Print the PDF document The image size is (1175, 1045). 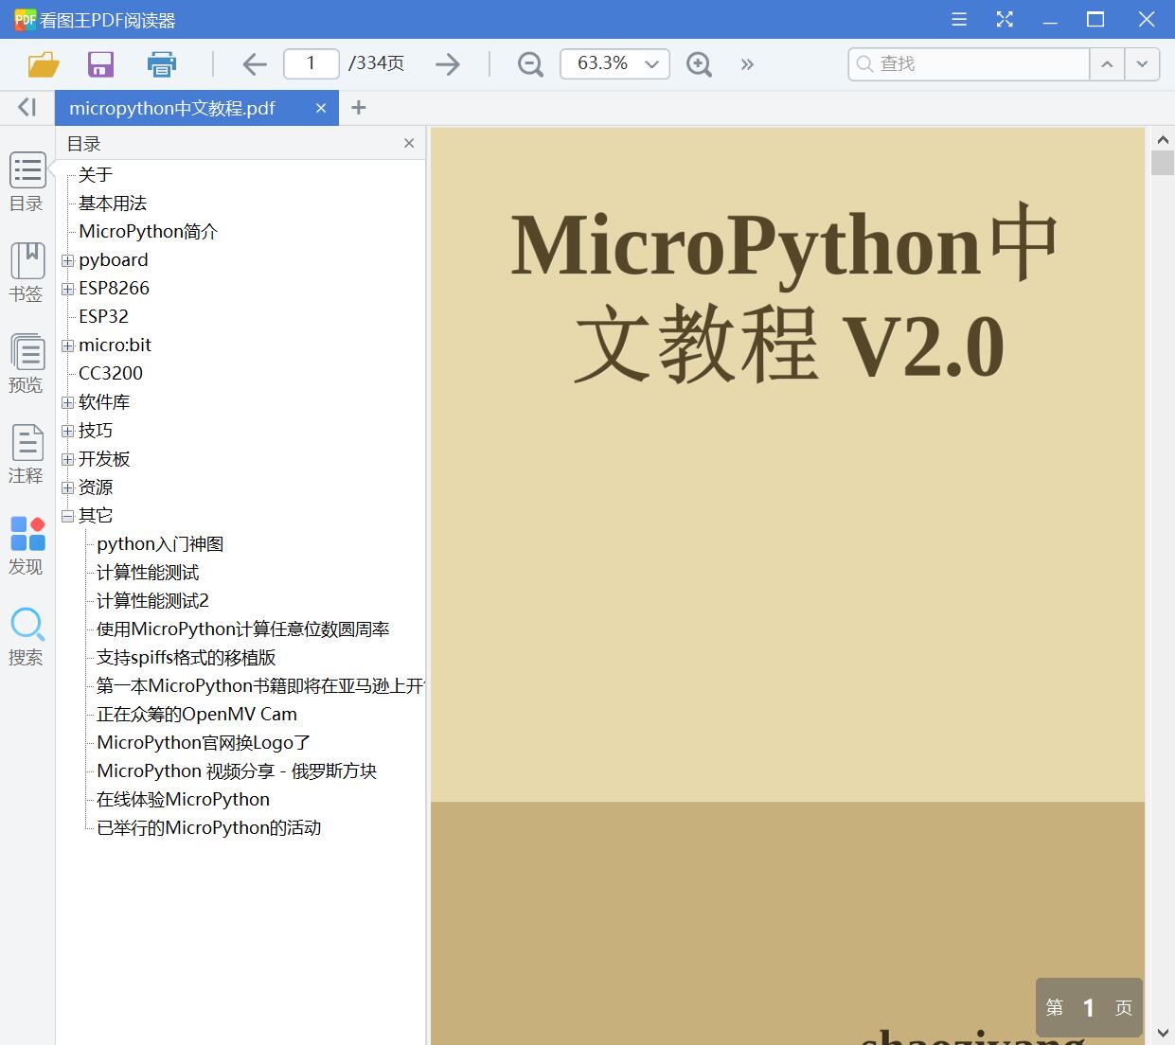pyautogui.click(x=161, y=64)
